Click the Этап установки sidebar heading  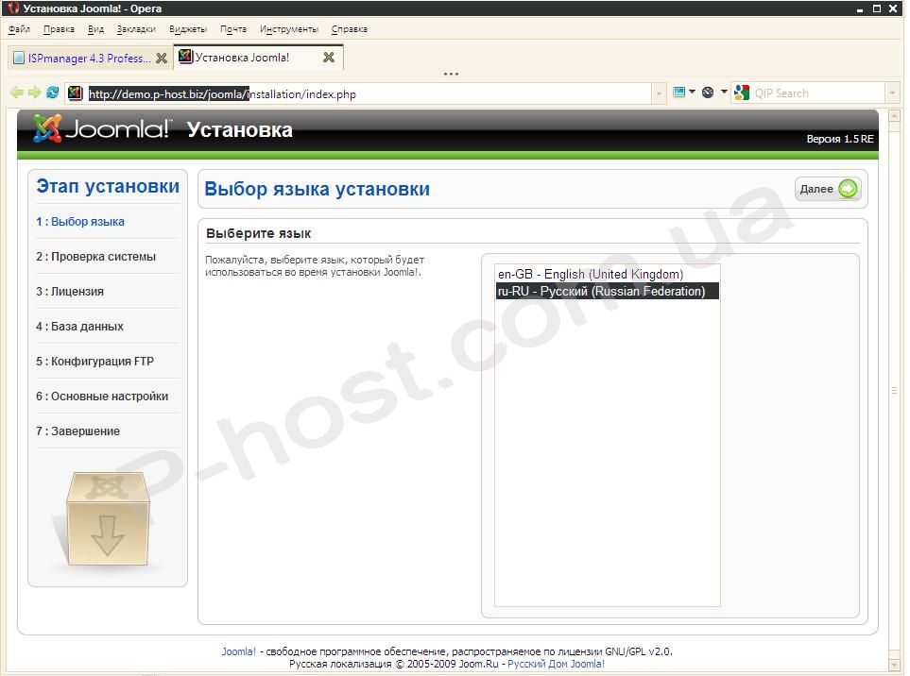click(x=108, y=186)
